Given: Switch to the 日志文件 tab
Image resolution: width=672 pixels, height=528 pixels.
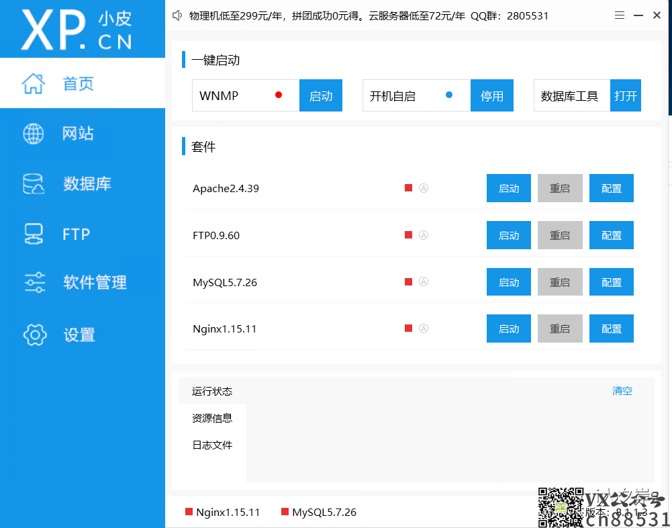Looking at the screenshot, I should pyautogui.click(x=212, y=445).
